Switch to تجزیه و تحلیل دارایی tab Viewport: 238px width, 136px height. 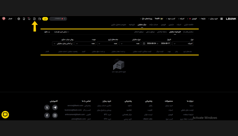(x=119, y=24)
